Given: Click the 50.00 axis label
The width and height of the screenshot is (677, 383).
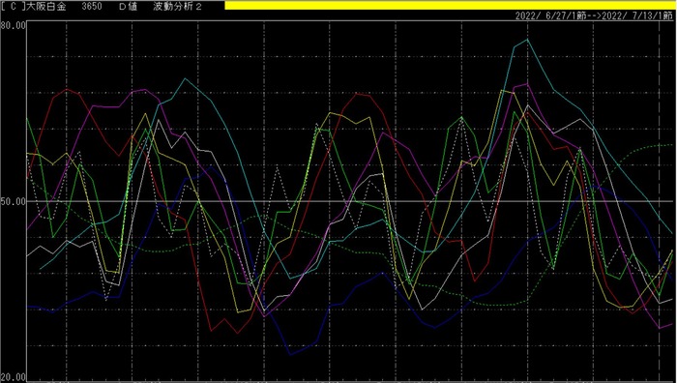Looking at the screenshot, I should tap(14, 201).
